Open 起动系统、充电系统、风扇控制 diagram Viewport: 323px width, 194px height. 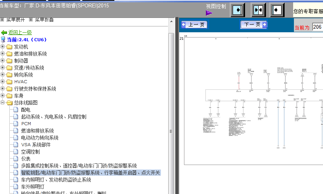coord(54,117)
